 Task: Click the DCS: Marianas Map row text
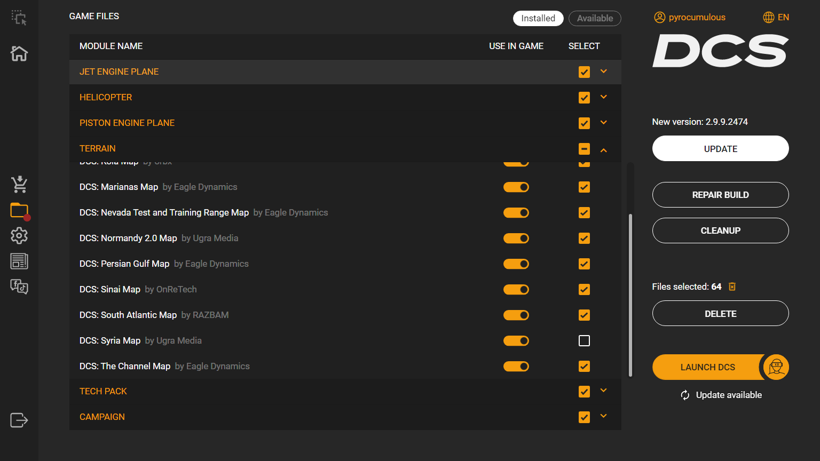[119, 187]
